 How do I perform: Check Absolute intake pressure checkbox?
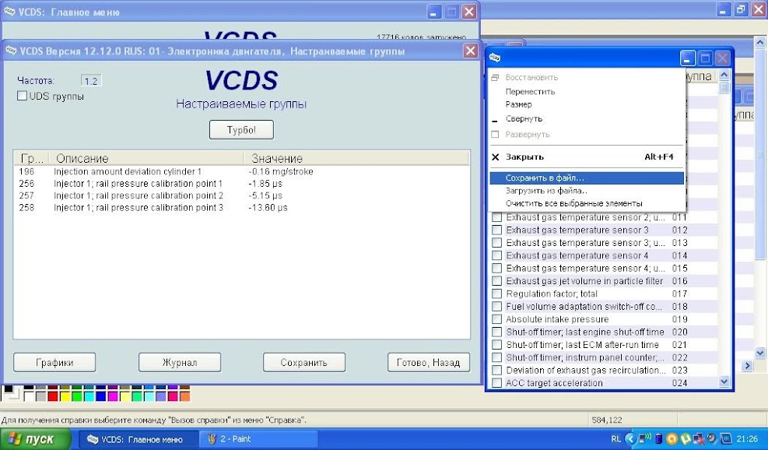click(496, 319)
